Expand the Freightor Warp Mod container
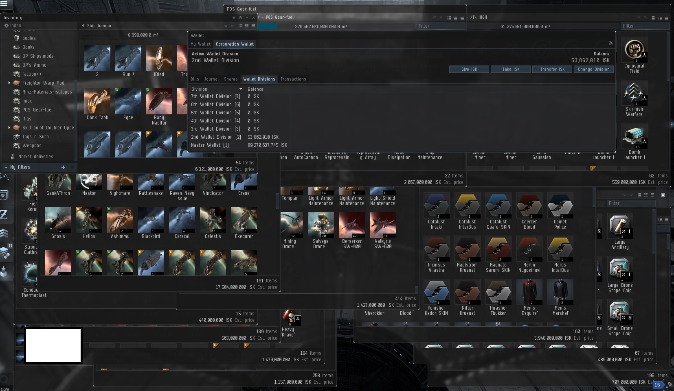Viewport: 674px width, 391px height. click(x=9, y=83)
